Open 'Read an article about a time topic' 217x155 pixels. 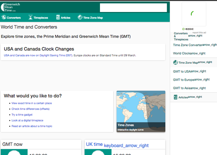[32, 126]
